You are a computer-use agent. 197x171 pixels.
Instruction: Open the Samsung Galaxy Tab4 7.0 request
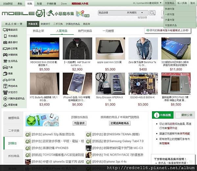pyautogui.click(x=118, y=141)
